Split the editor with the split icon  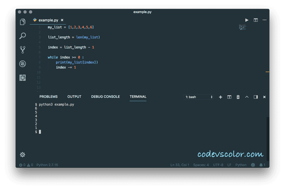pyautogui.click(x=256, y=20)
